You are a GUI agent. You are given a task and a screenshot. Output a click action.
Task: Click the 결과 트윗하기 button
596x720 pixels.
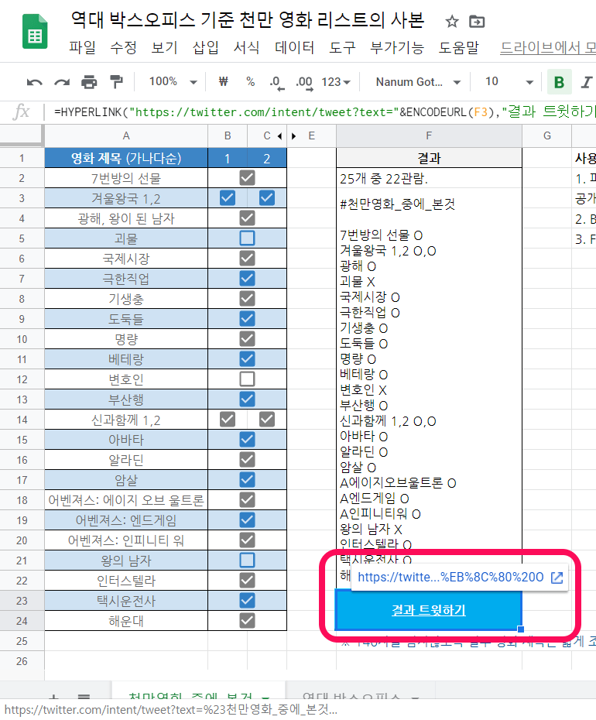click(x=429, y=610)
